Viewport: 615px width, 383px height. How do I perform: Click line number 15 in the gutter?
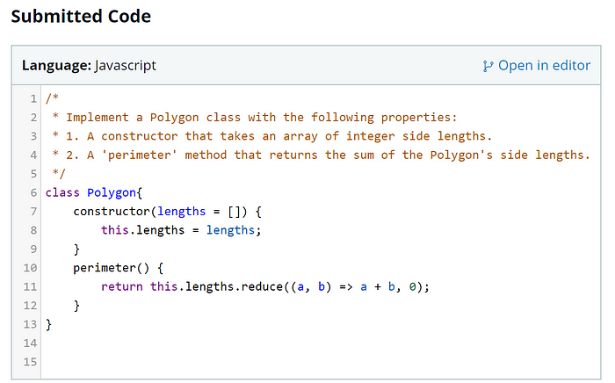point(30,362)
